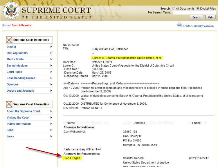Open the Printer-Friendly Version link
The width and height of the screenshot is (218, 167).
pyautogui.click(x=198, y=26)
